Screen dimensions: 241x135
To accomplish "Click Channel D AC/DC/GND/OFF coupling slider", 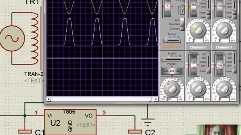I will click(x=234, y=60).
